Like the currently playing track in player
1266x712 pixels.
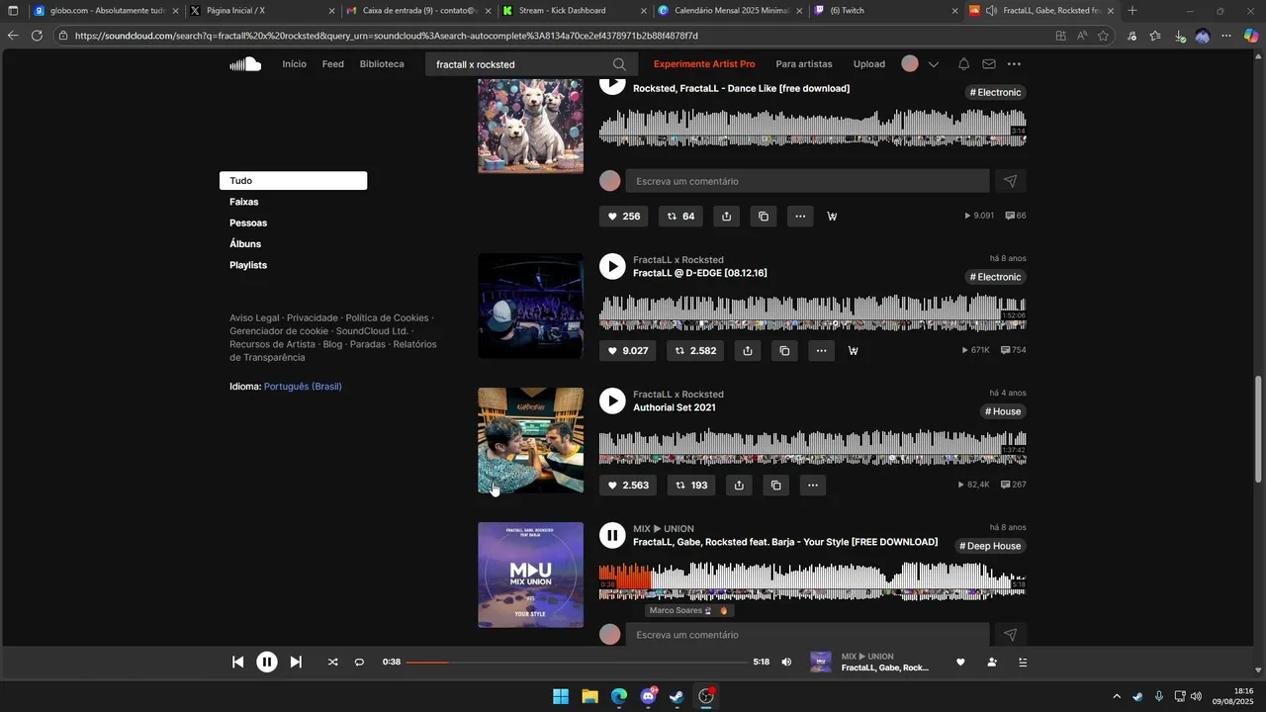click(x=959, y=663)
